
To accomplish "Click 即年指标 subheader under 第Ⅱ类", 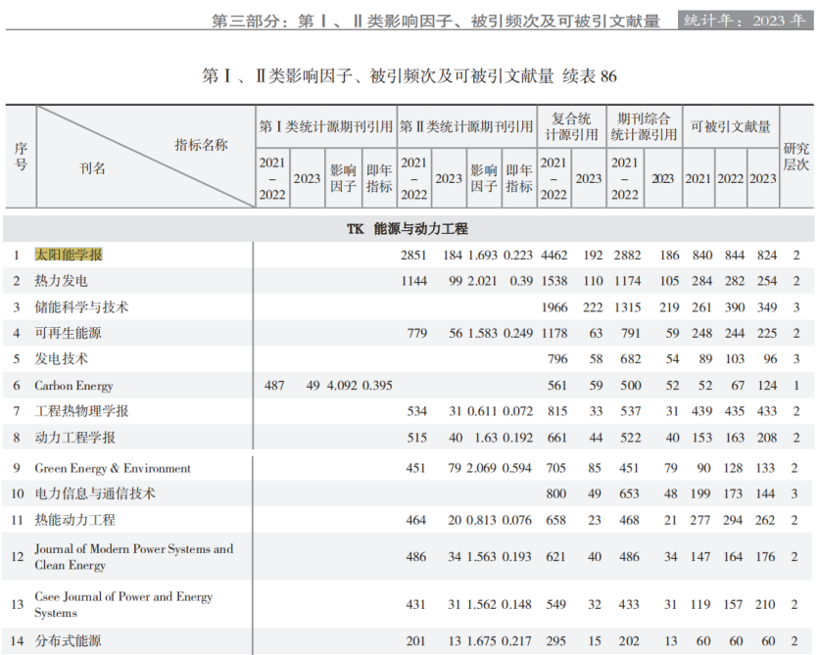I will click(519, 178).
